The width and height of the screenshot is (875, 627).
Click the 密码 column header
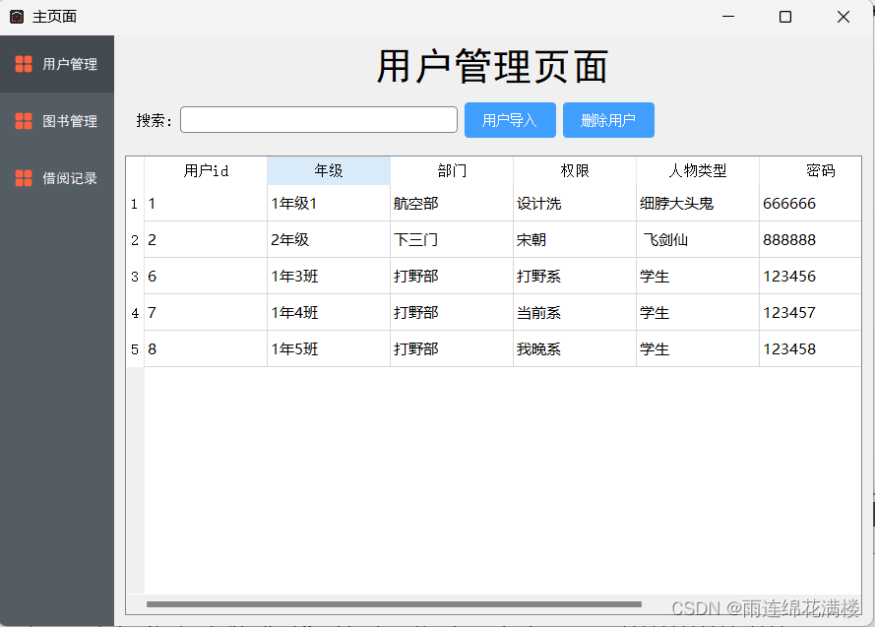click(810, 170)
